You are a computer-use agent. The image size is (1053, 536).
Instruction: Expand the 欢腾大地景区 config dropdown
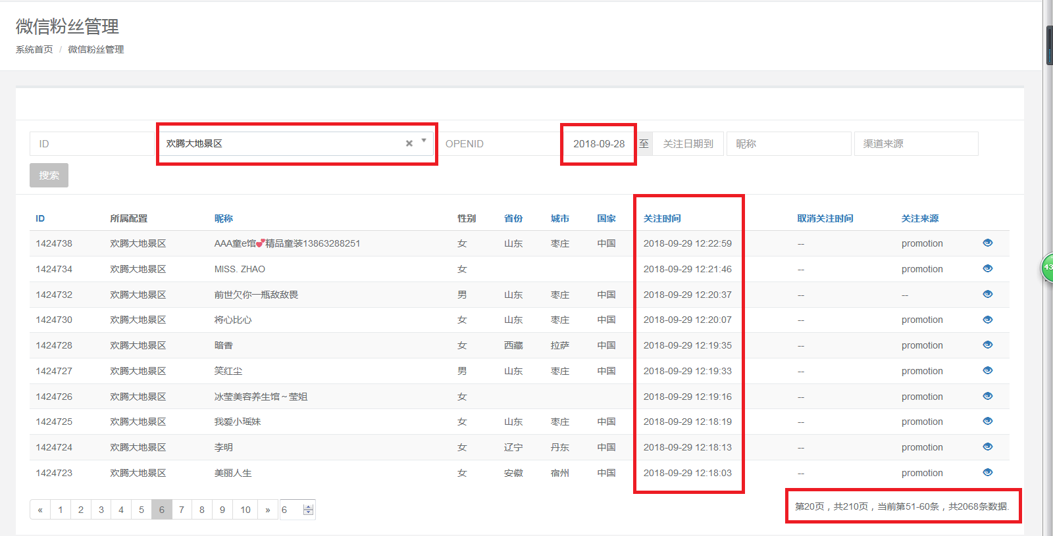coord(424,141)
